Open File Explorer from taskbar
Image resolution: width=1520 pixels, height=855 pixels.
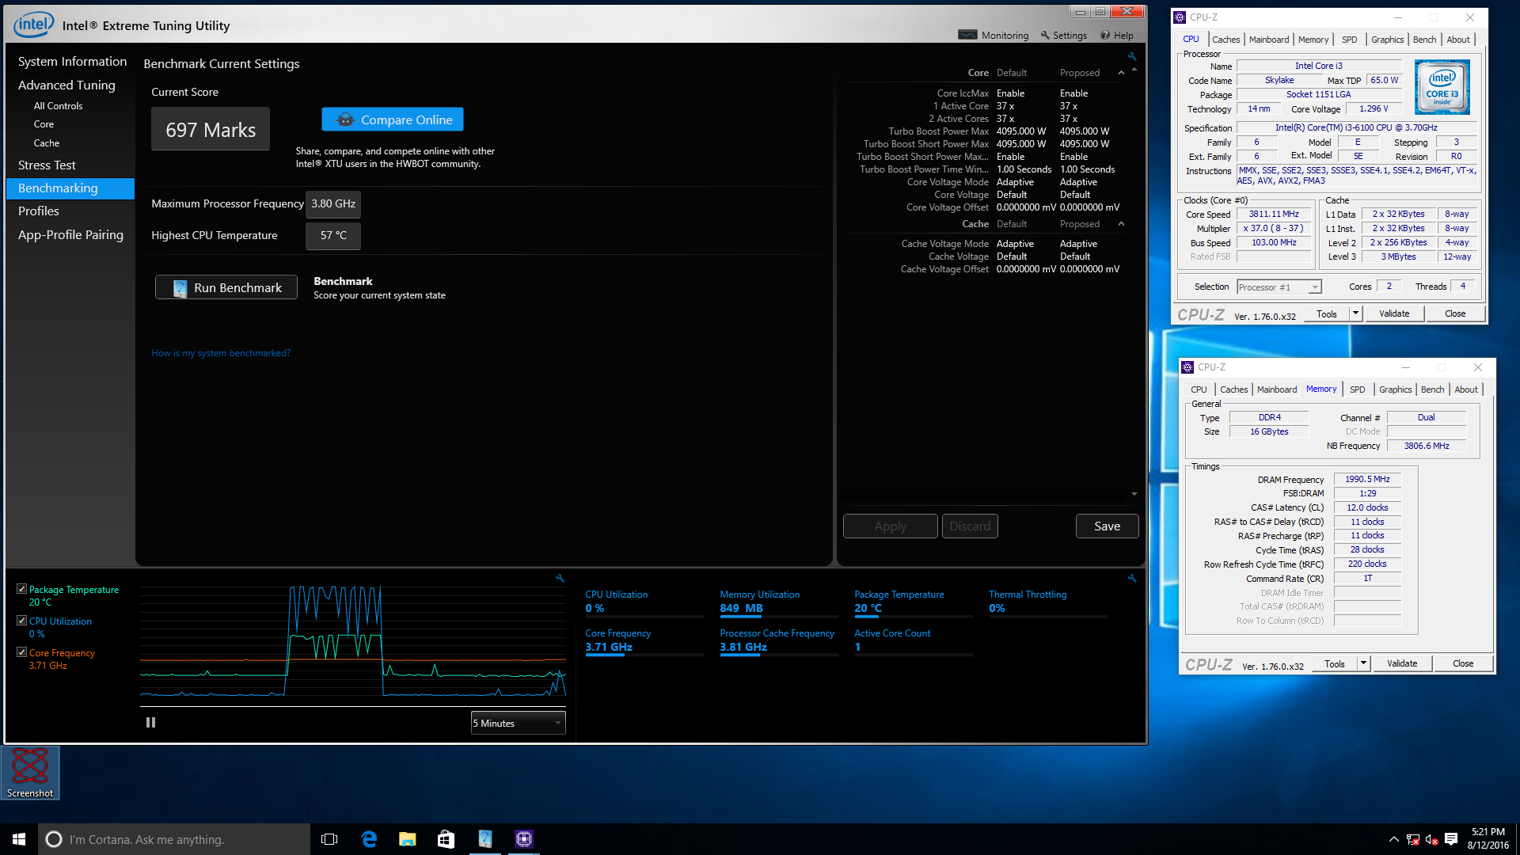click(x=408, y=839)
